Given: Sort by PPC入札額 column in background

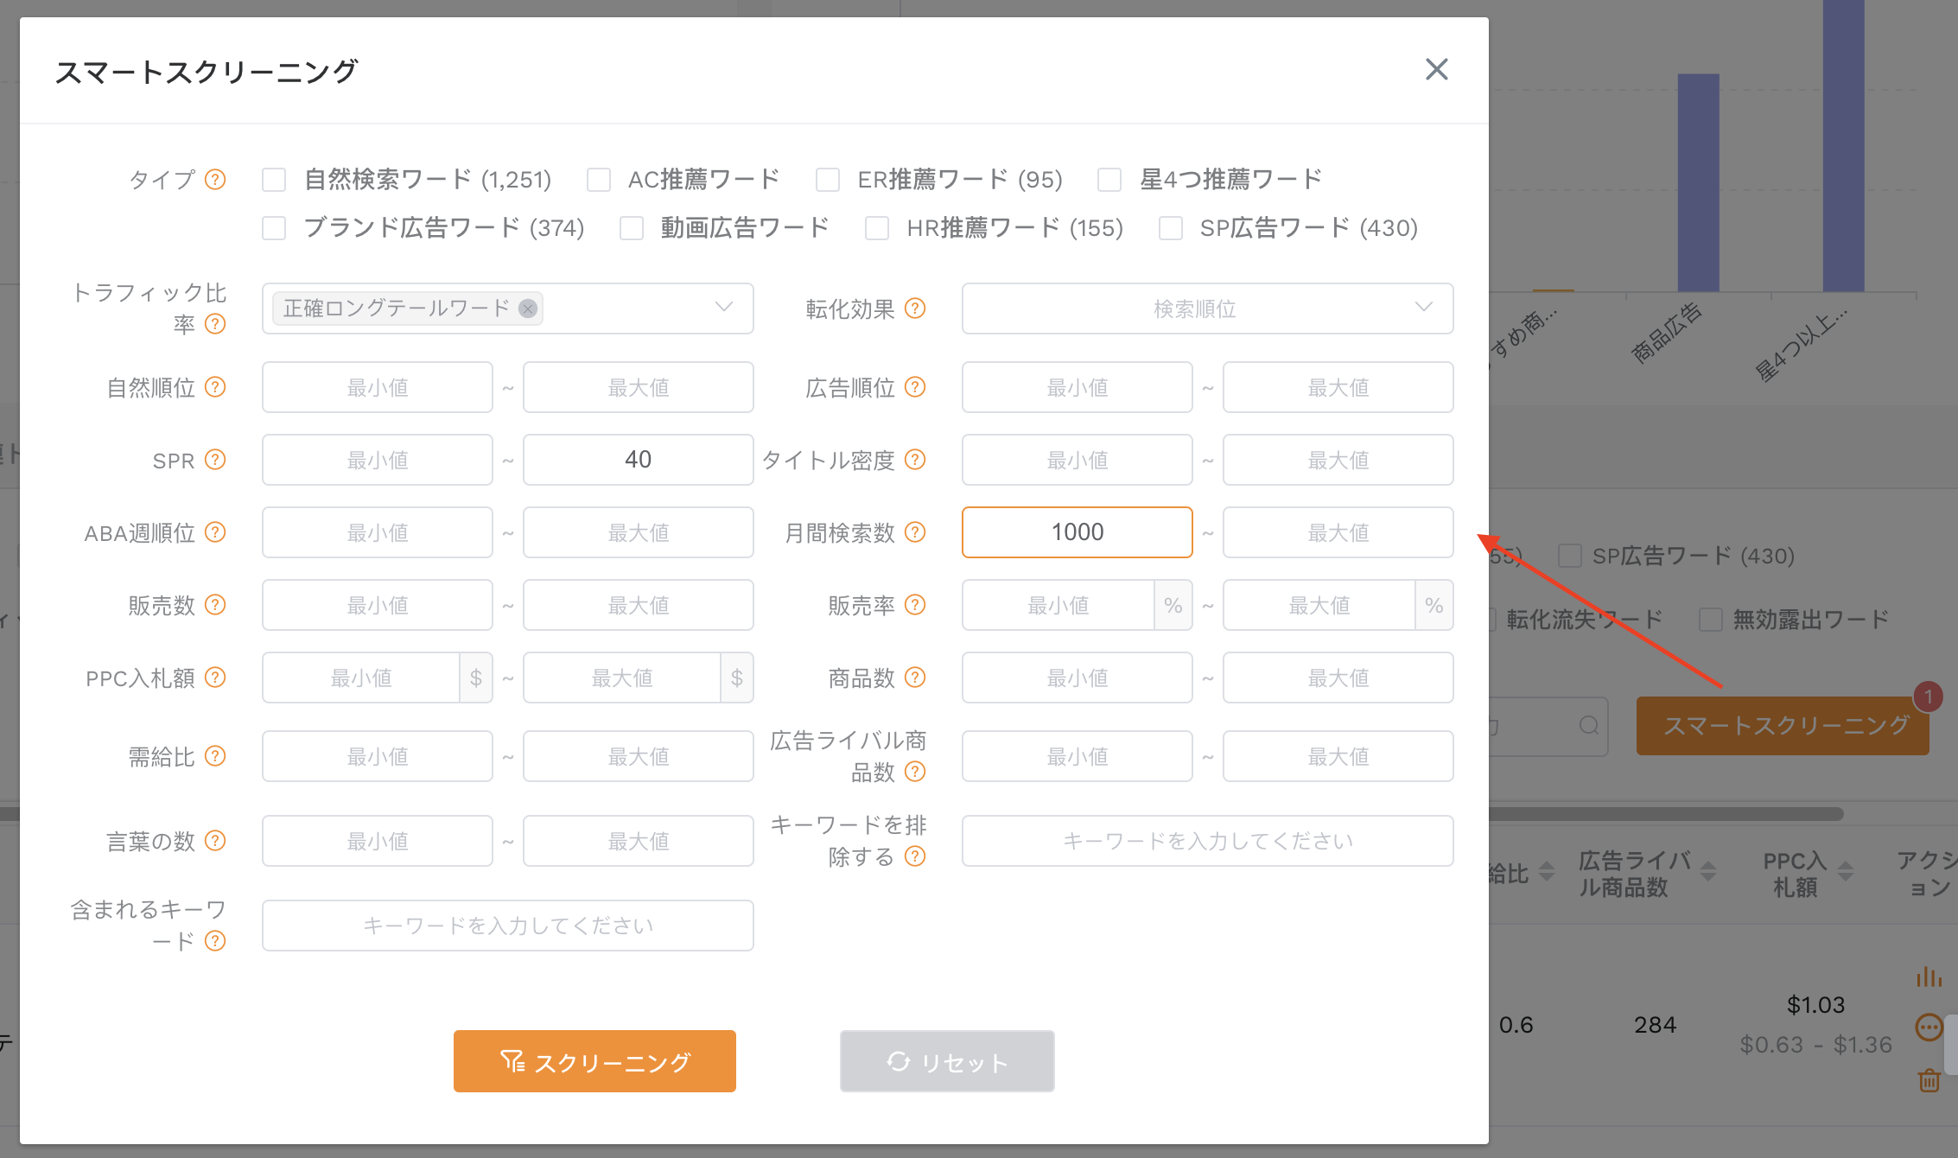Looking at the screenshot, I should point(1846,871).
